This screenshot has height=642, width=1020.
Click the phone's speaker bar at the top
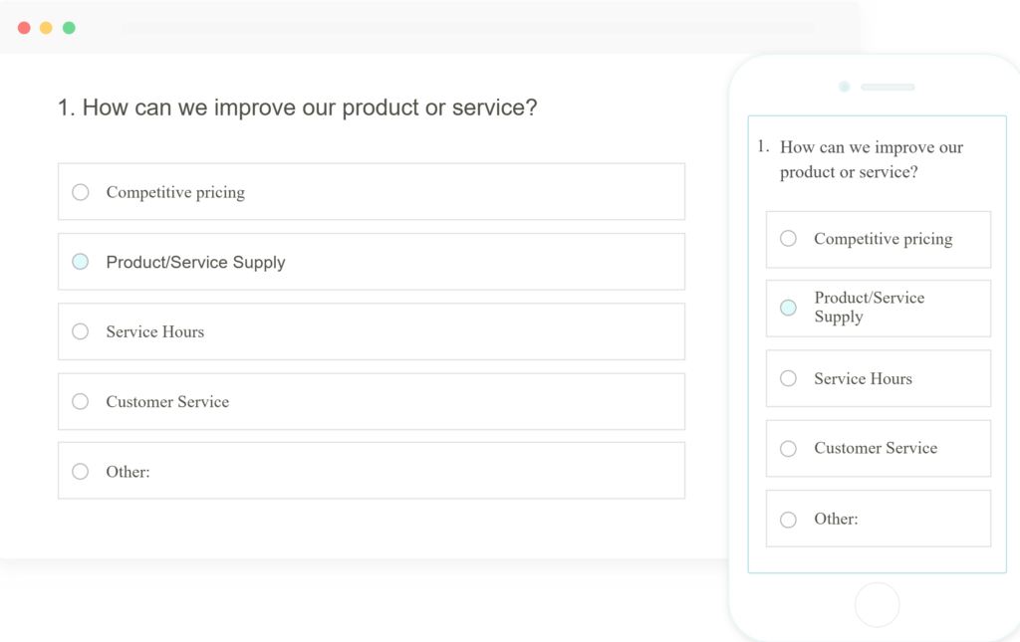click(x=888, y=87)
